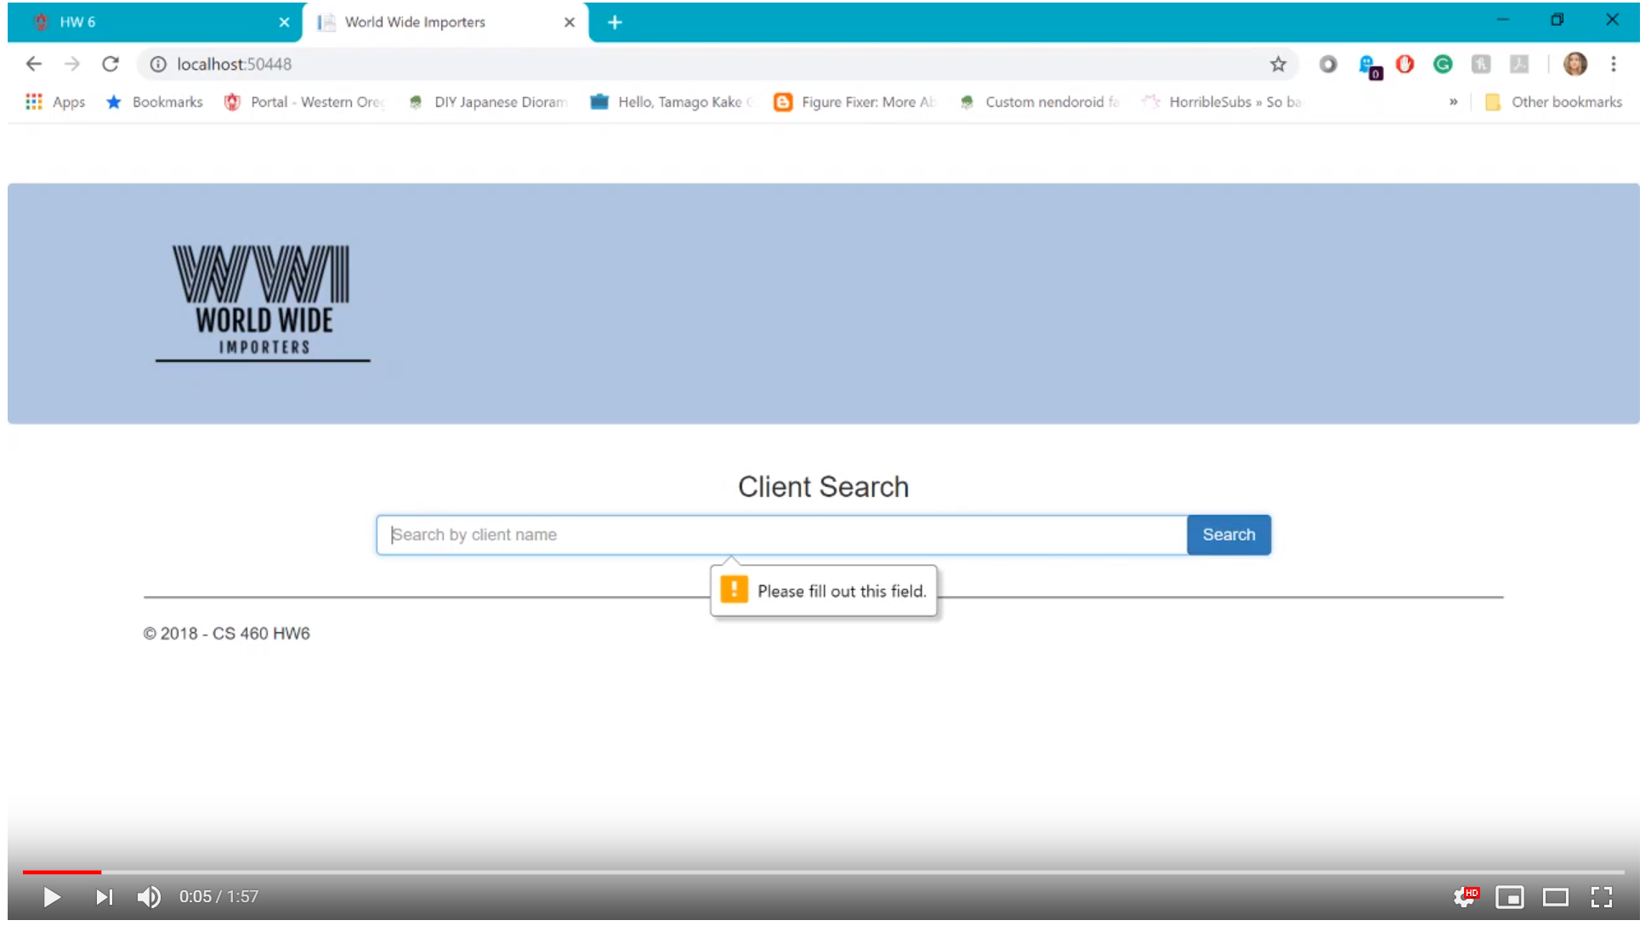Skip to the next video

pyautogui.click(x=104, y=896)
